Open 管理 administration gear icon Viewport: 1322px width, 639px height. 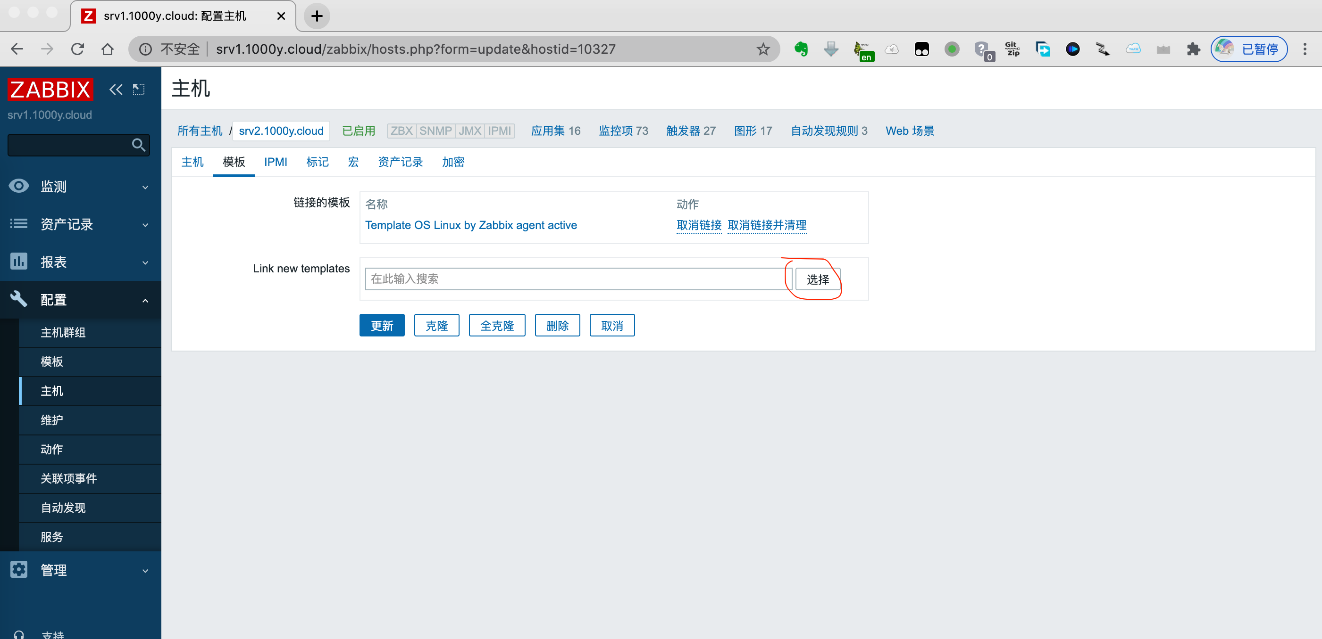[18, 569]
